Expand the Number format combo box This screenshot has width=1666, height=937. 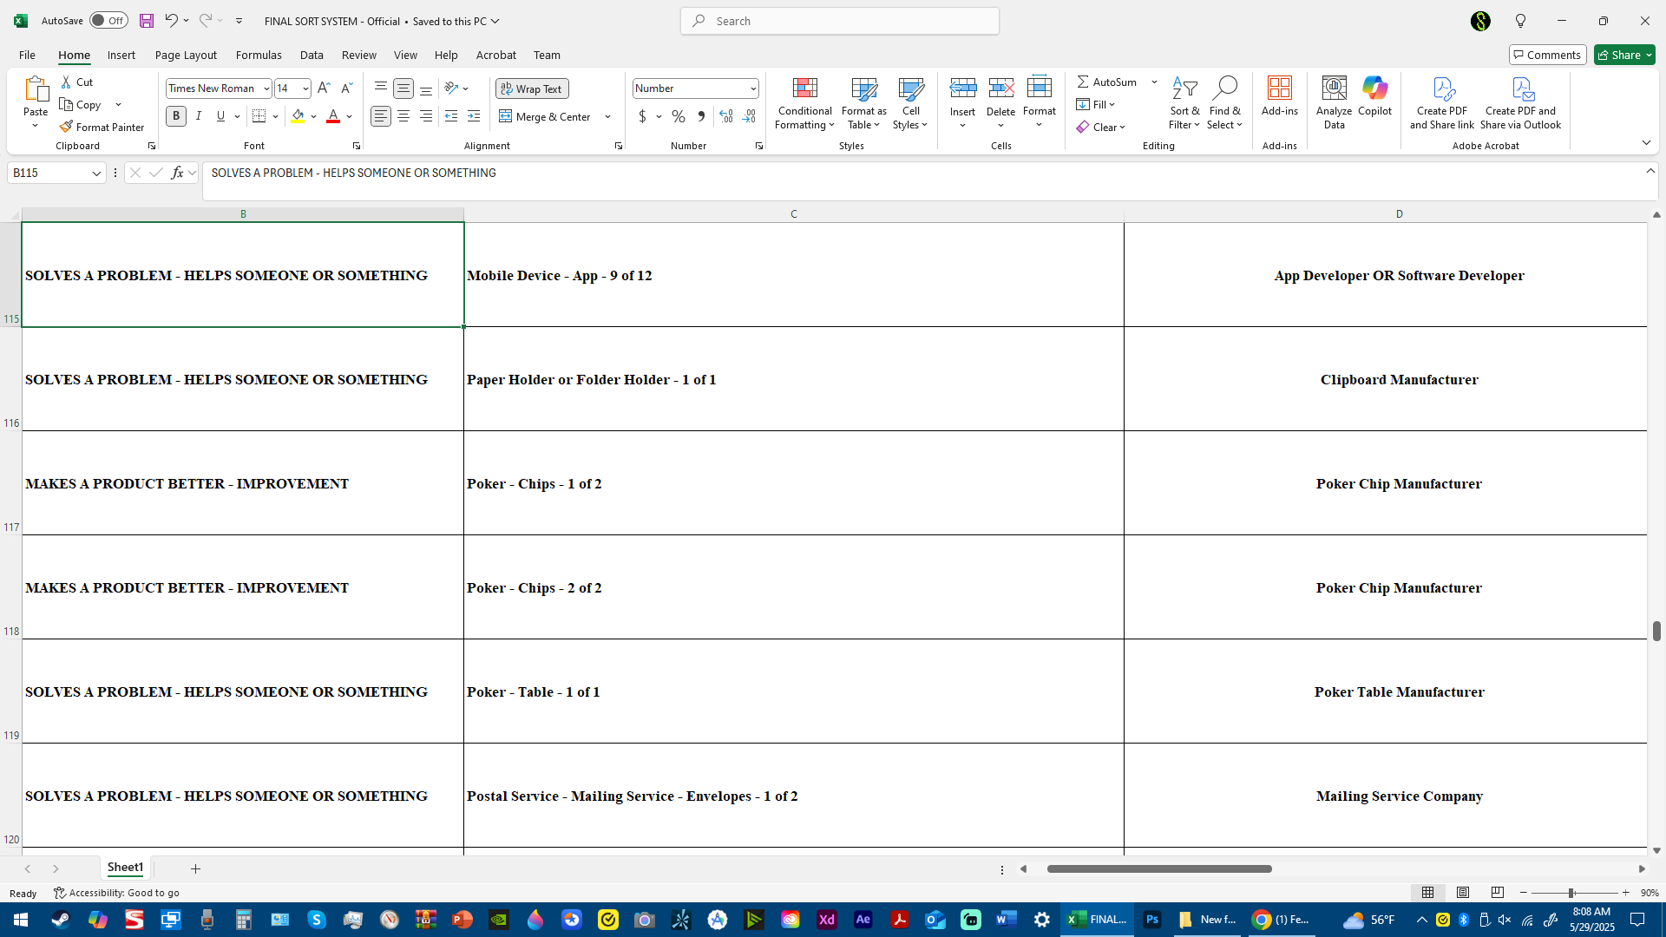coord(752,88)
